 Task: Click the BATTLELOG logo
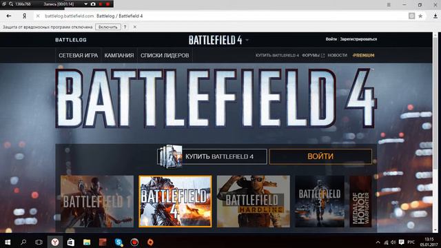click(x=71, y=40)
